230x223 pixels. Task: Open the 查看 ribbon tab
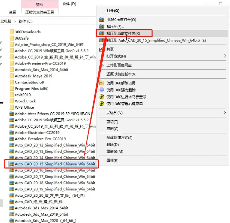click(12, 12)
